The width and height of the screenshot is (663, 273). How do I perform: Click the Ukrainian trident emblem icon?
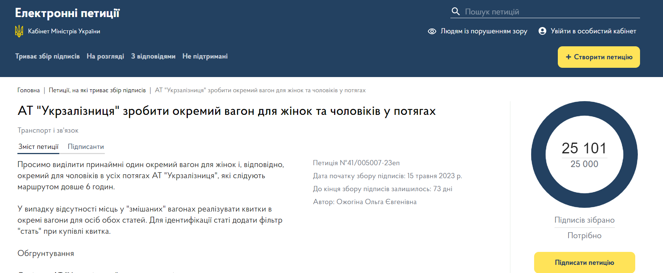[x=19, y=31]
